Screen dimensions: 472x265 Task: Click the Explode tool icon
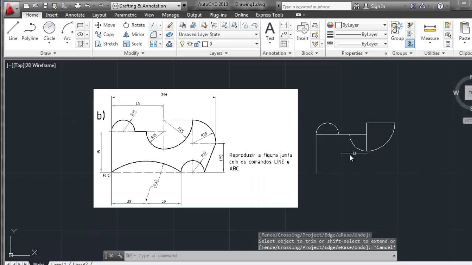pyautogui.click(x=169, y=34)
